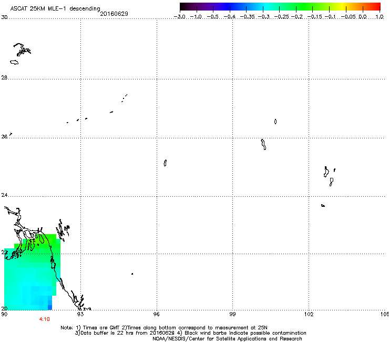The image size is (389, 342).
Task: Click the color bar label '-0.05'
Action: point(349,17)
